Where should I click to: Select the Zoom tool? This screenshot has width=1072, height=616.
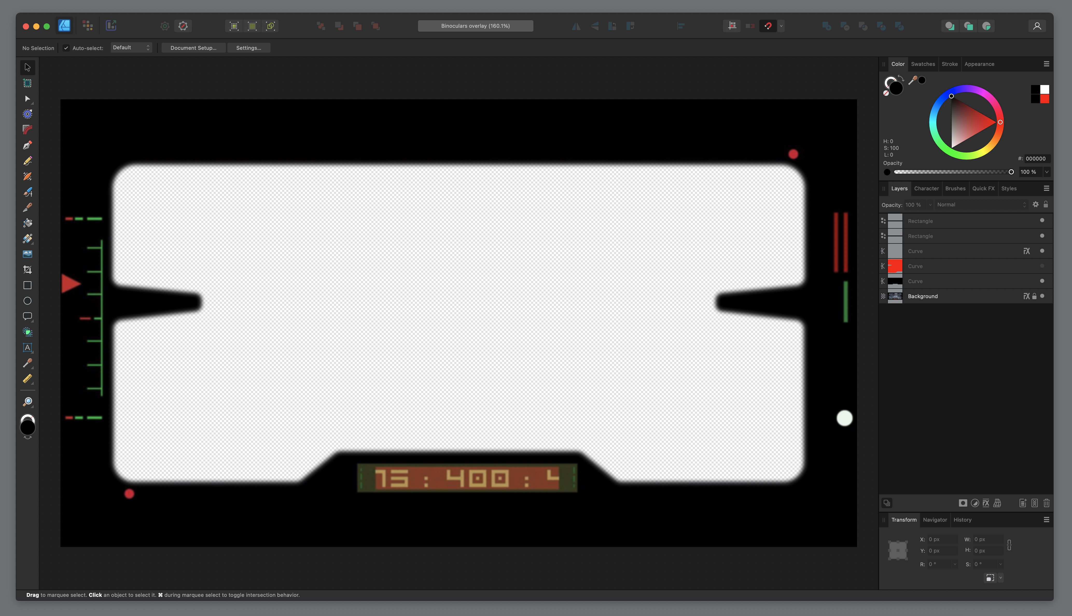[x=27, y=402]
